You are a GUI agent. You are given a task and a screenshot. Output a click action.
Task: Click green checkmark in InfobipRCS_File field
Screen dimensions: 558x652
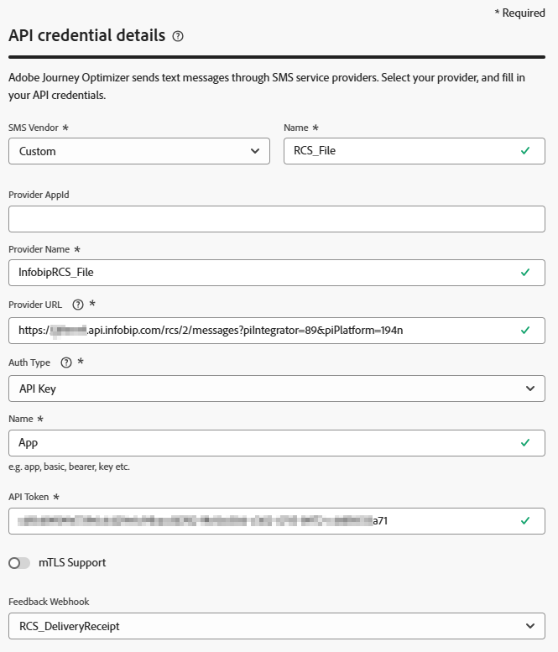(x=525, y=272)
